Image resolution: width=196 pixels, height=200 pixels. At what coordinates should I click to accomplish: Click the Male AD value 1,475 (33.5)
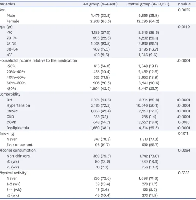point(101,15)
